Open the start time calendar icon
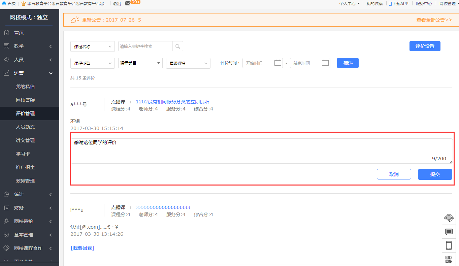Image resolution: width=459 pixels, height=266 pixels. coord(277,63)
